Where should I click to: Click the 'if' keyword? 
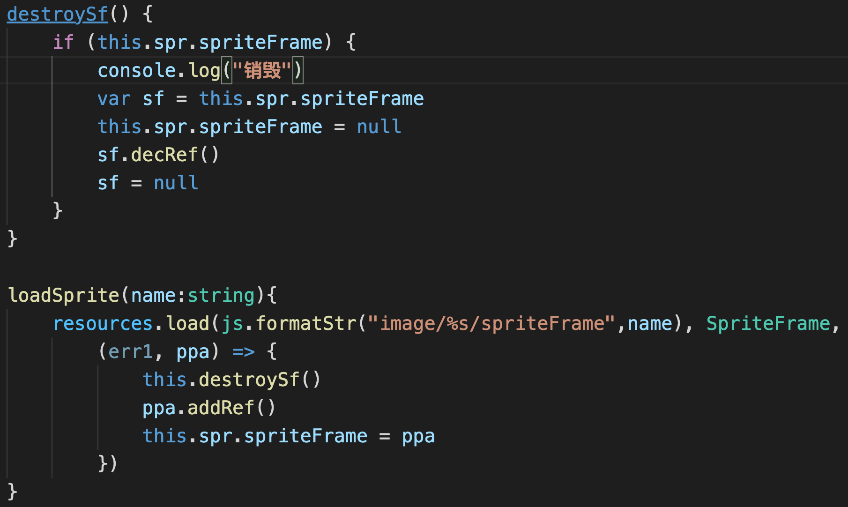click(63, 42)
